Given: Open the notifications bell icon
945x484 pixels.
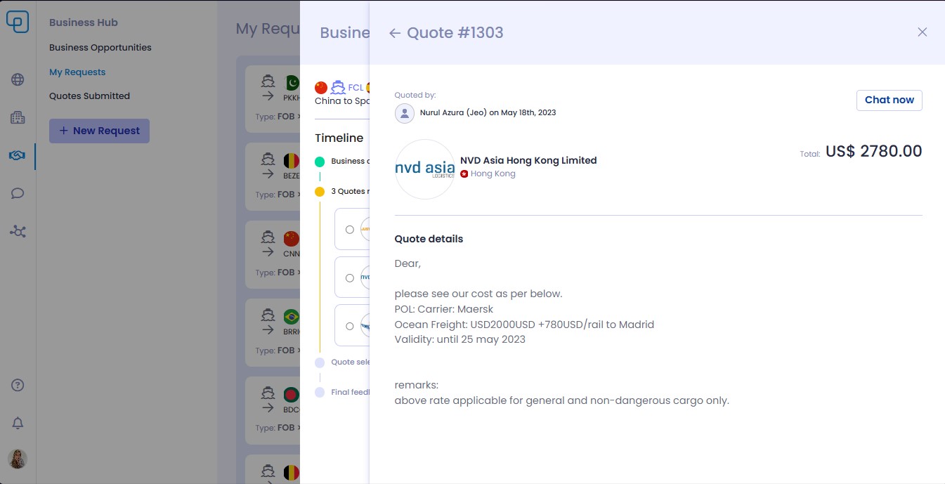Looking at the screenshot, I should (x=18, y=423).
